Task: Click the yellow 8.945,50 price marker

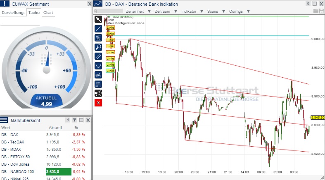Action: coord(318,118)
